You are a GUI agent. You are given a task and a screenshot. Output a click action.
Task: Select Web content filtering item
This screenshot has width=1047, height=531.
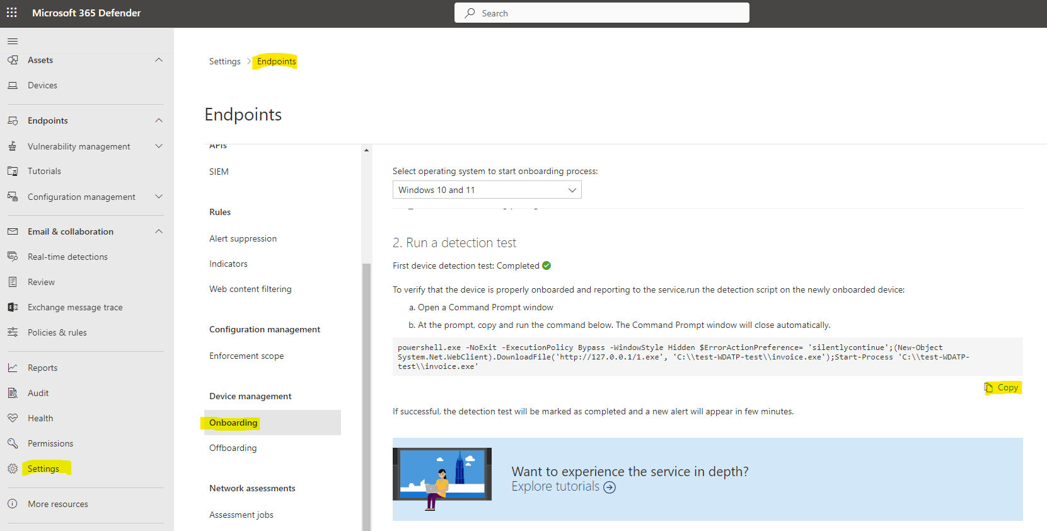pos(250,289)
